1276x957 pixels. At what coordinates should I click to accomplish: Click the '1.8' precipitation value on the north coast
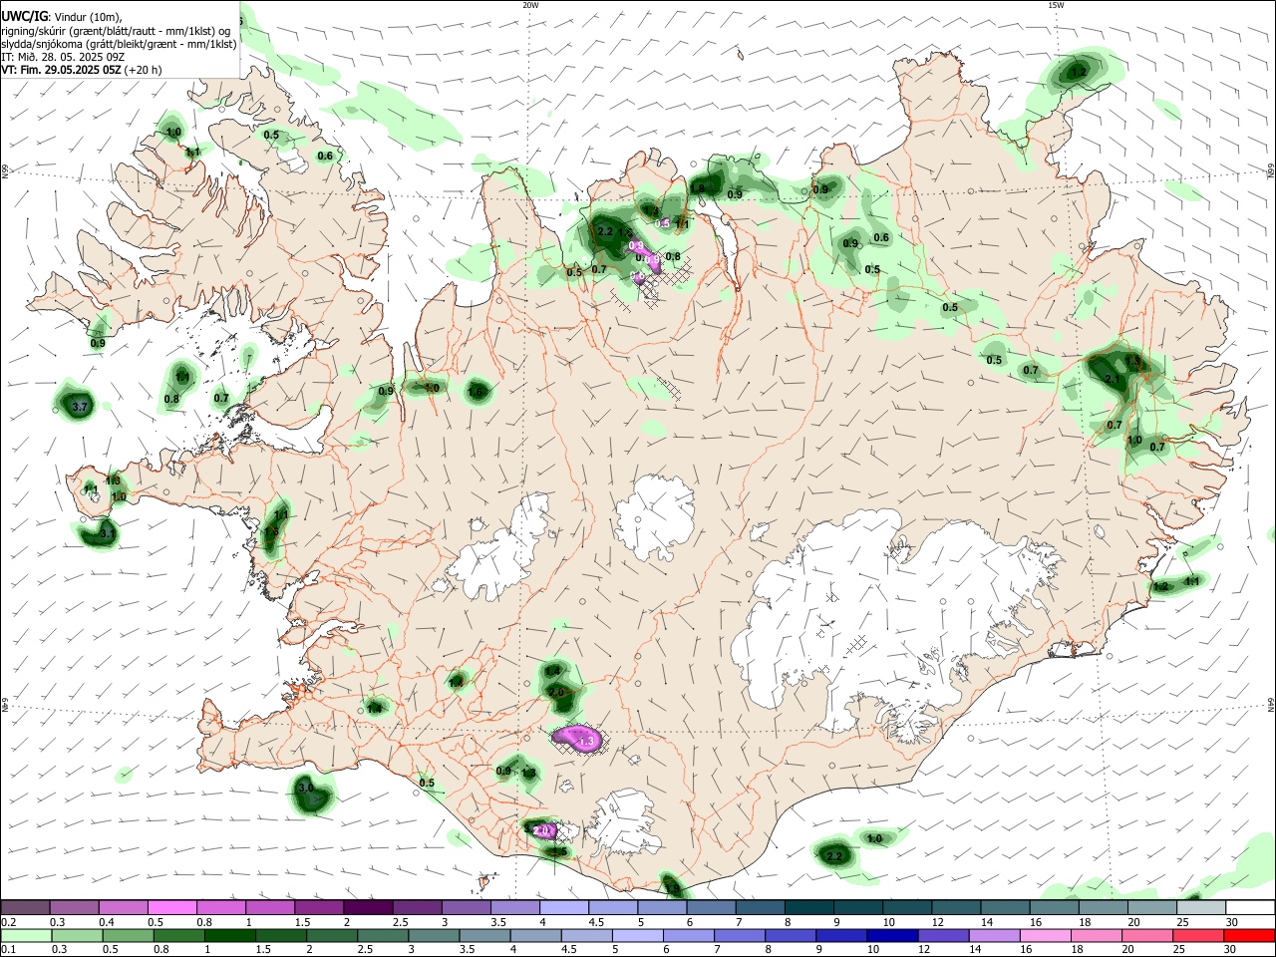click(x=698, y=188)
